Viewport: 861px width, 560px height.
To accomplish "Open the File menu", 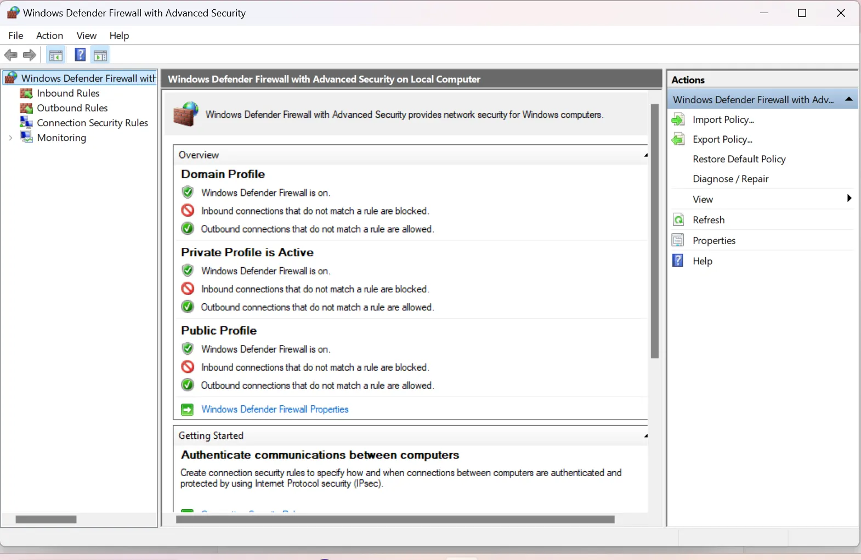I will [x=16, y=36].
